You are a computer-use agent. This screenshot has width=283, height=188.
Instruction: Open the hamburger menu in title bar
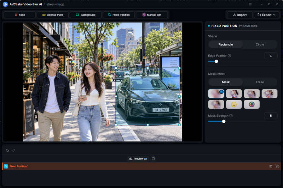(x=250, y=4)
